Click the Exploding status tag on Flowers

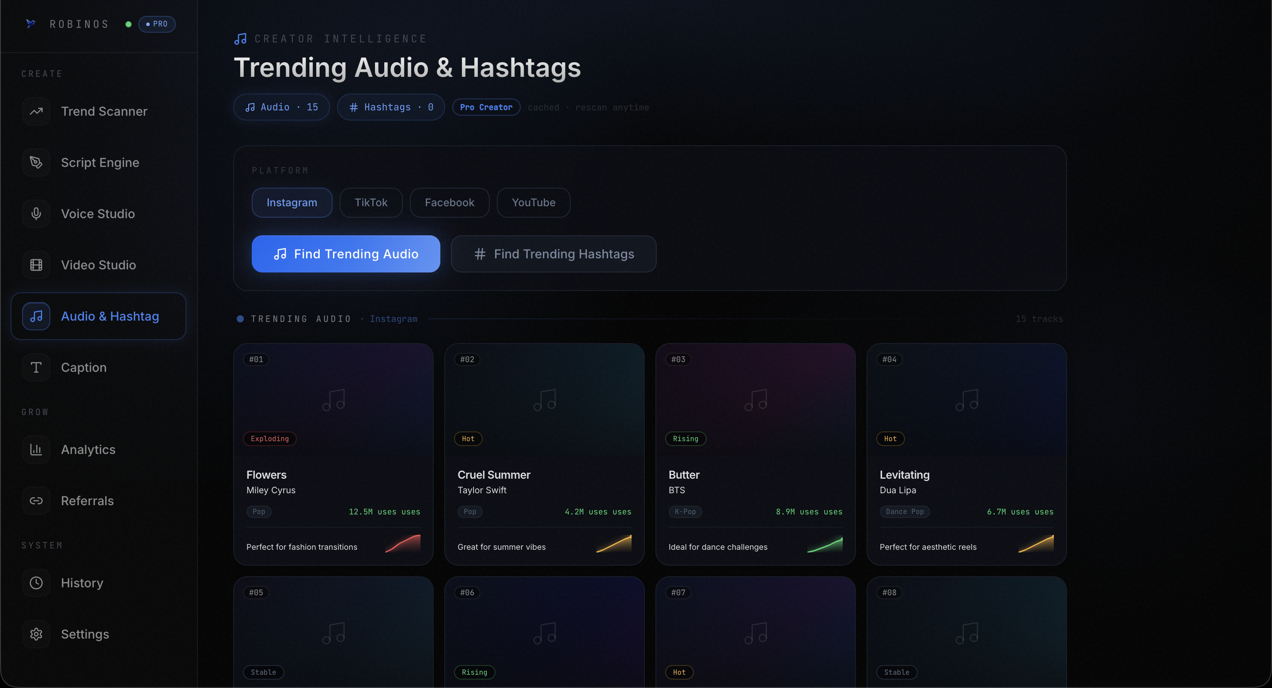[x=269, y=439]
